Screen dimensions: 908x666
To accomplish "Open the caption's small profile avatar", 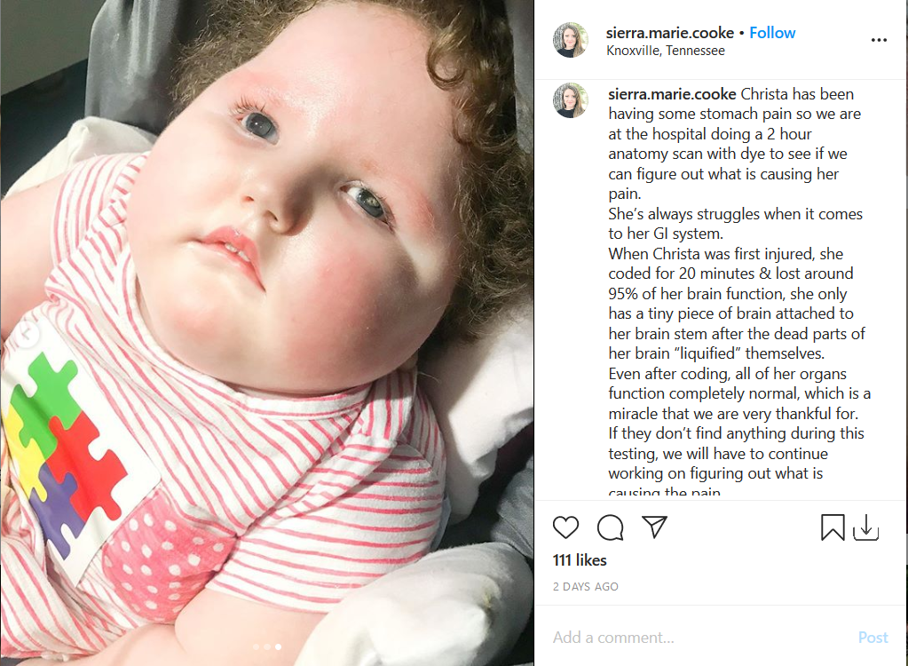I will tap(571, 100).
